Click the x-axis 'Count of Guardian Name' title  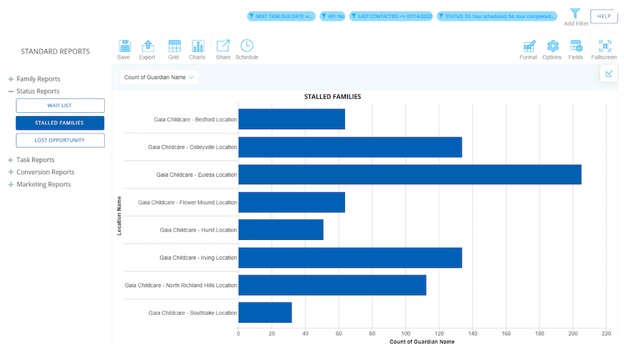pos(422,342)
